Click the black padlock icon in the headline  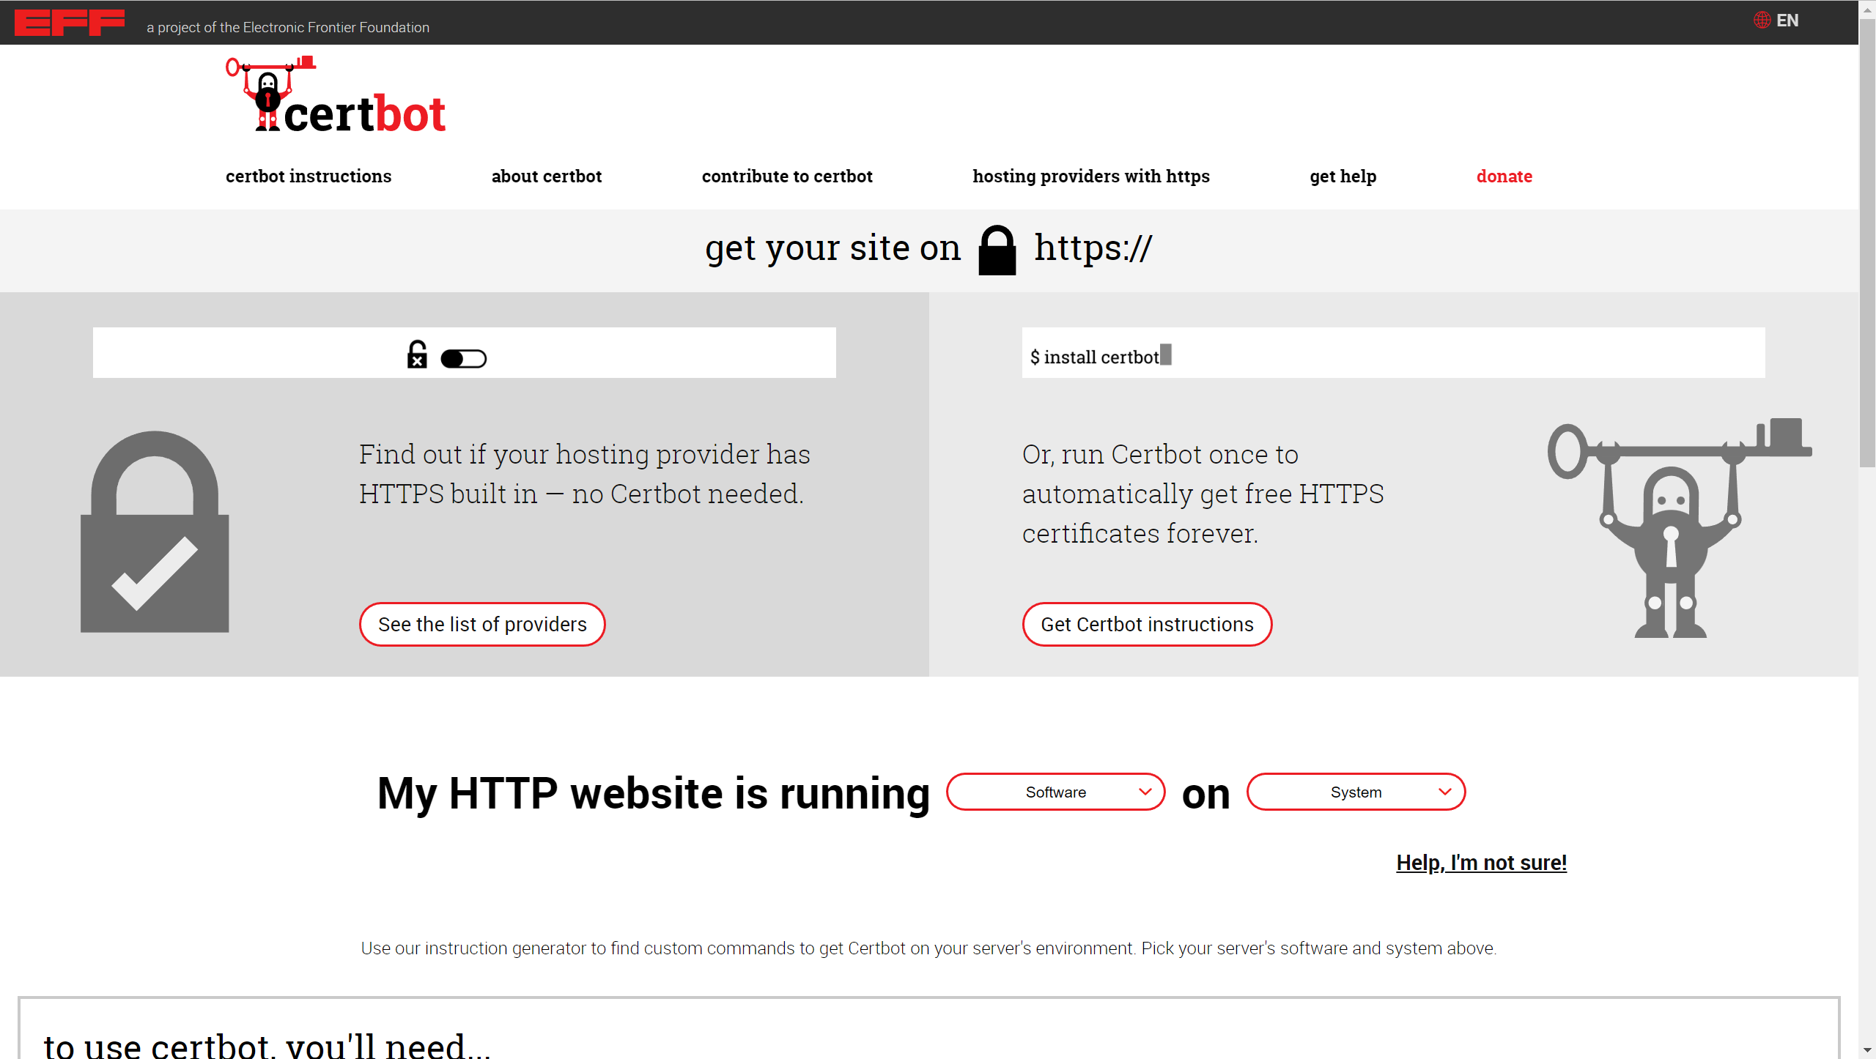pyautogui.click(x=997, y=250)
